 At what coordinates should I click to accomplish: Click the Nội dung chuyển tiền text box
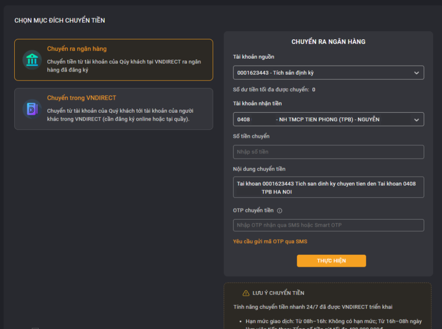coord(329,187)
